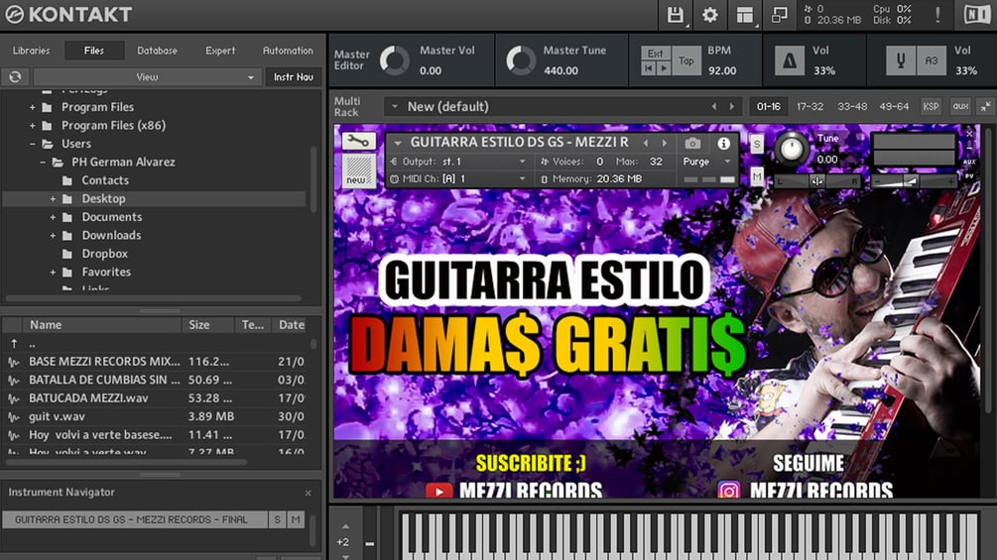Open the workspace panel layout icon
The image size is (997, 560).
(745, 15)
